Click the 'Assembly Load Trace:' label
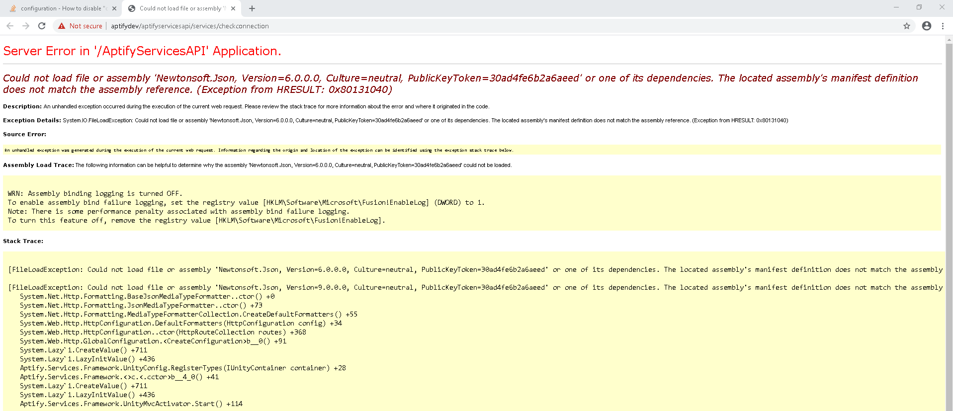953x411 pixels. [38, 165]
